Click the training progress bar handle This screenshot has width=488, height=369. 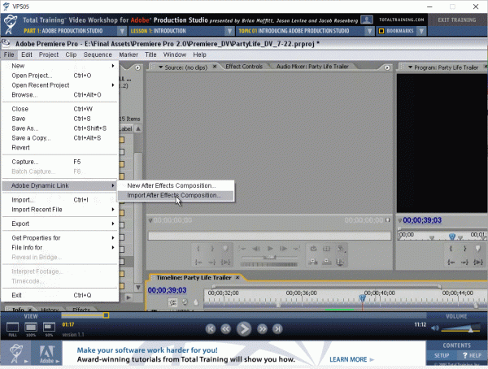tap(106, 315)
